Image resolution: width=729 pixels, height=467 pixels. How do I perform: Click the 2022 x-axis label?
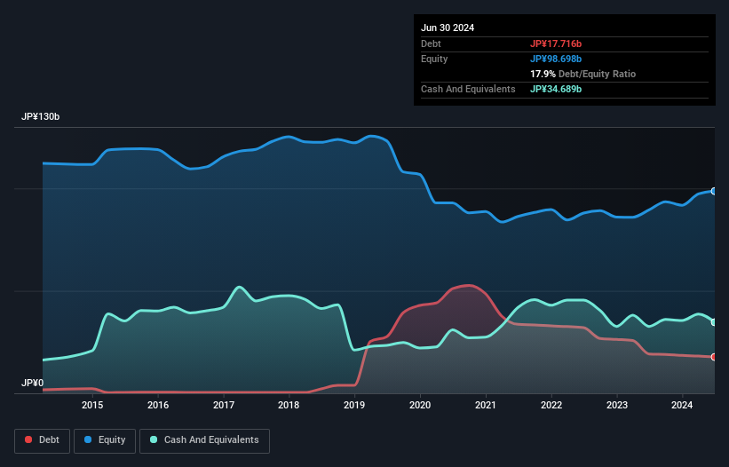point(551,405)
